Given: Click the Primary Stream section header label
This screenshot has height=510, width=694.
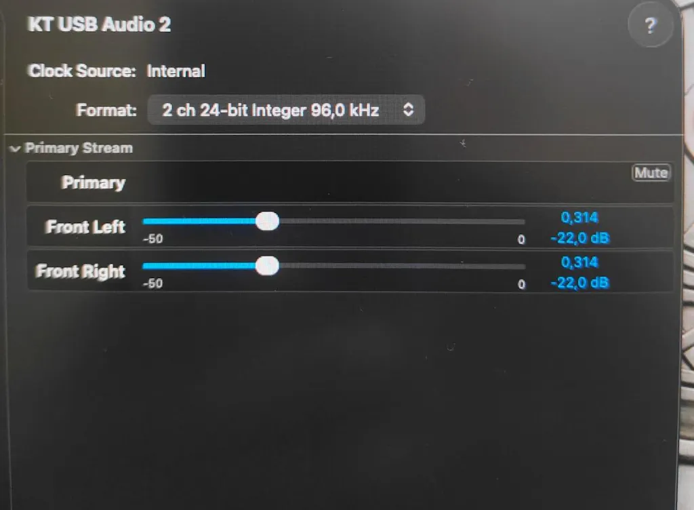Looking at the screenshot, I should coord(79,148).
